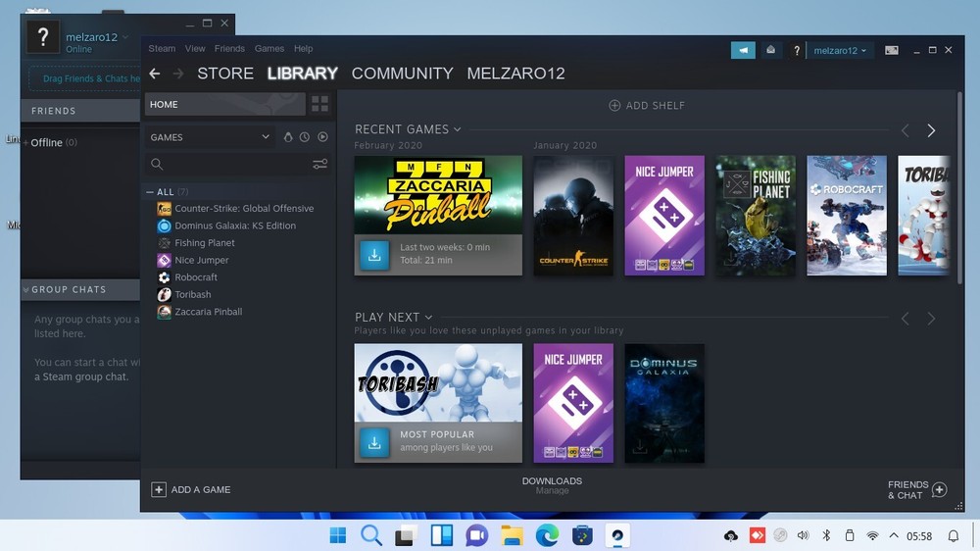Click ADD A GAME button
This screenshot has height=551, width=980.
coord(192,489)
